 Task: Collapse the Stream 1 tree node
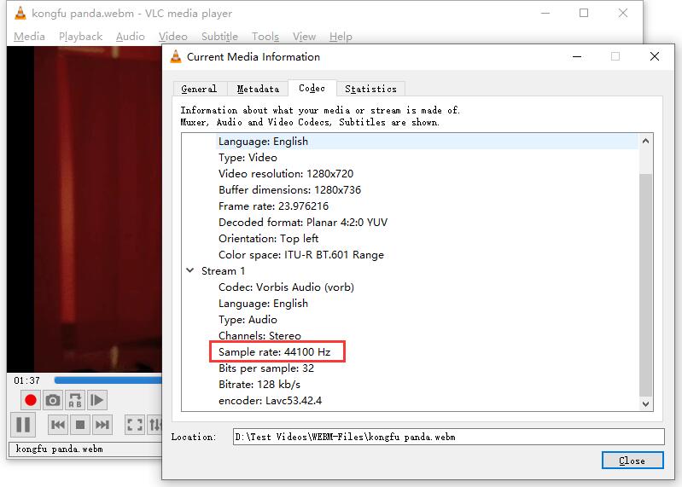point(190,270)
